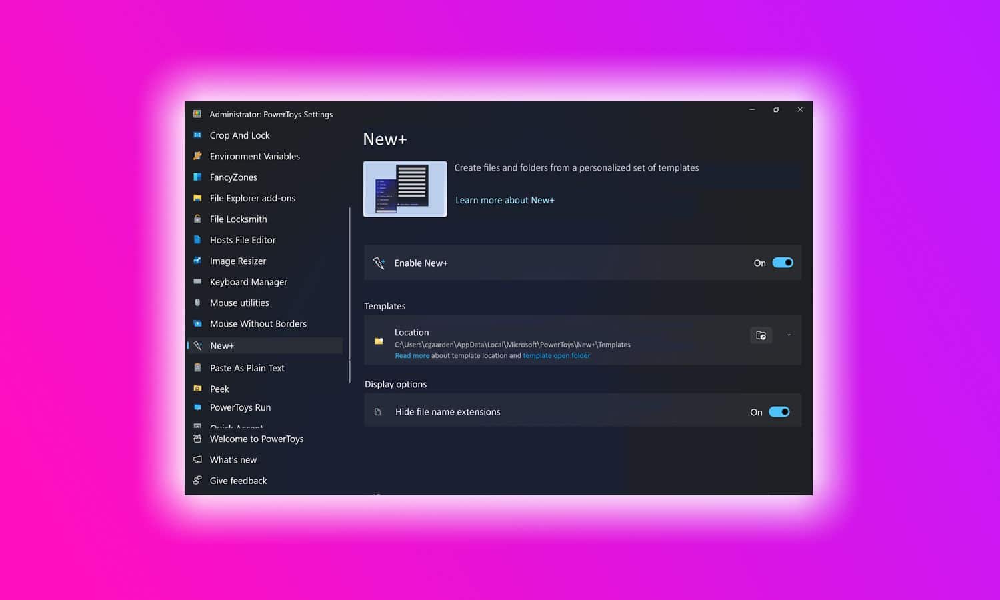The height and width of the screenshot is (600, 1000).
Task: Click the Mouse Without Borders icon
Action: (197, 323)
